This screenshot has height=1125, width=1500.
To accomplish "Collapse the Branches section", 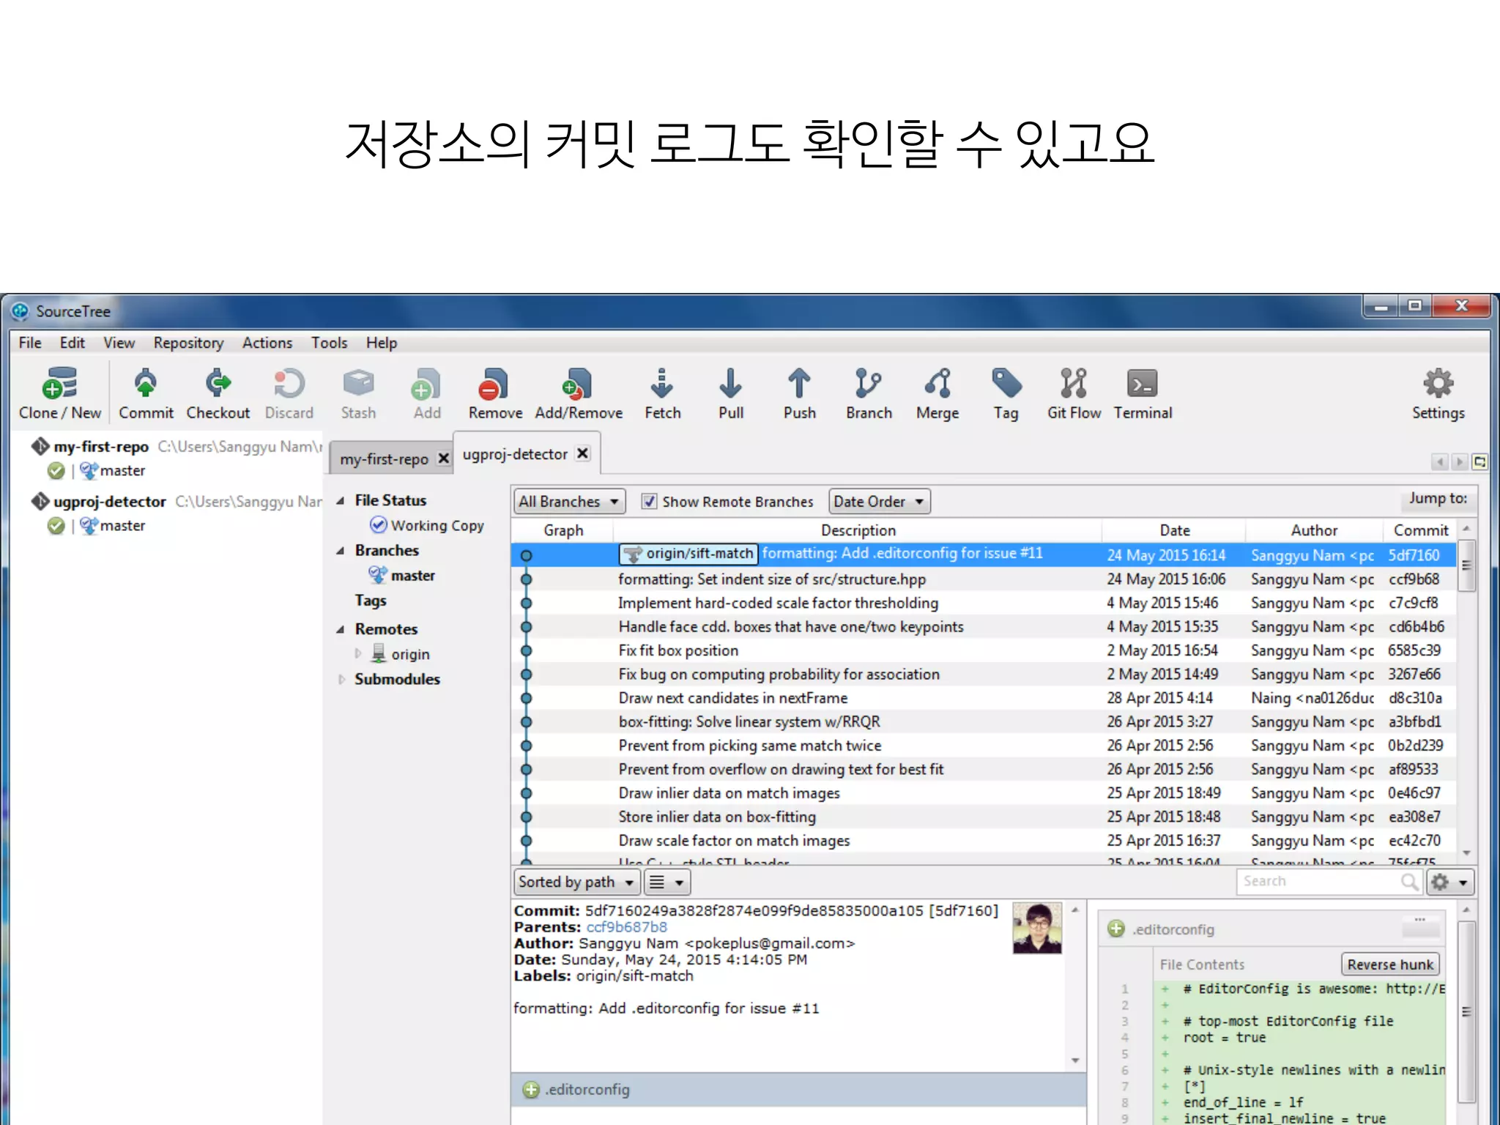I will pyautogui.click(x=340, y=551).
